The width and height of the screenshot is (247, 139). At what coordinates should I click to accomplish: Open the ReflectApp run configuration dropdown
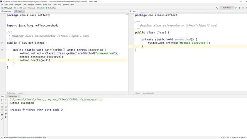[227, 8]
